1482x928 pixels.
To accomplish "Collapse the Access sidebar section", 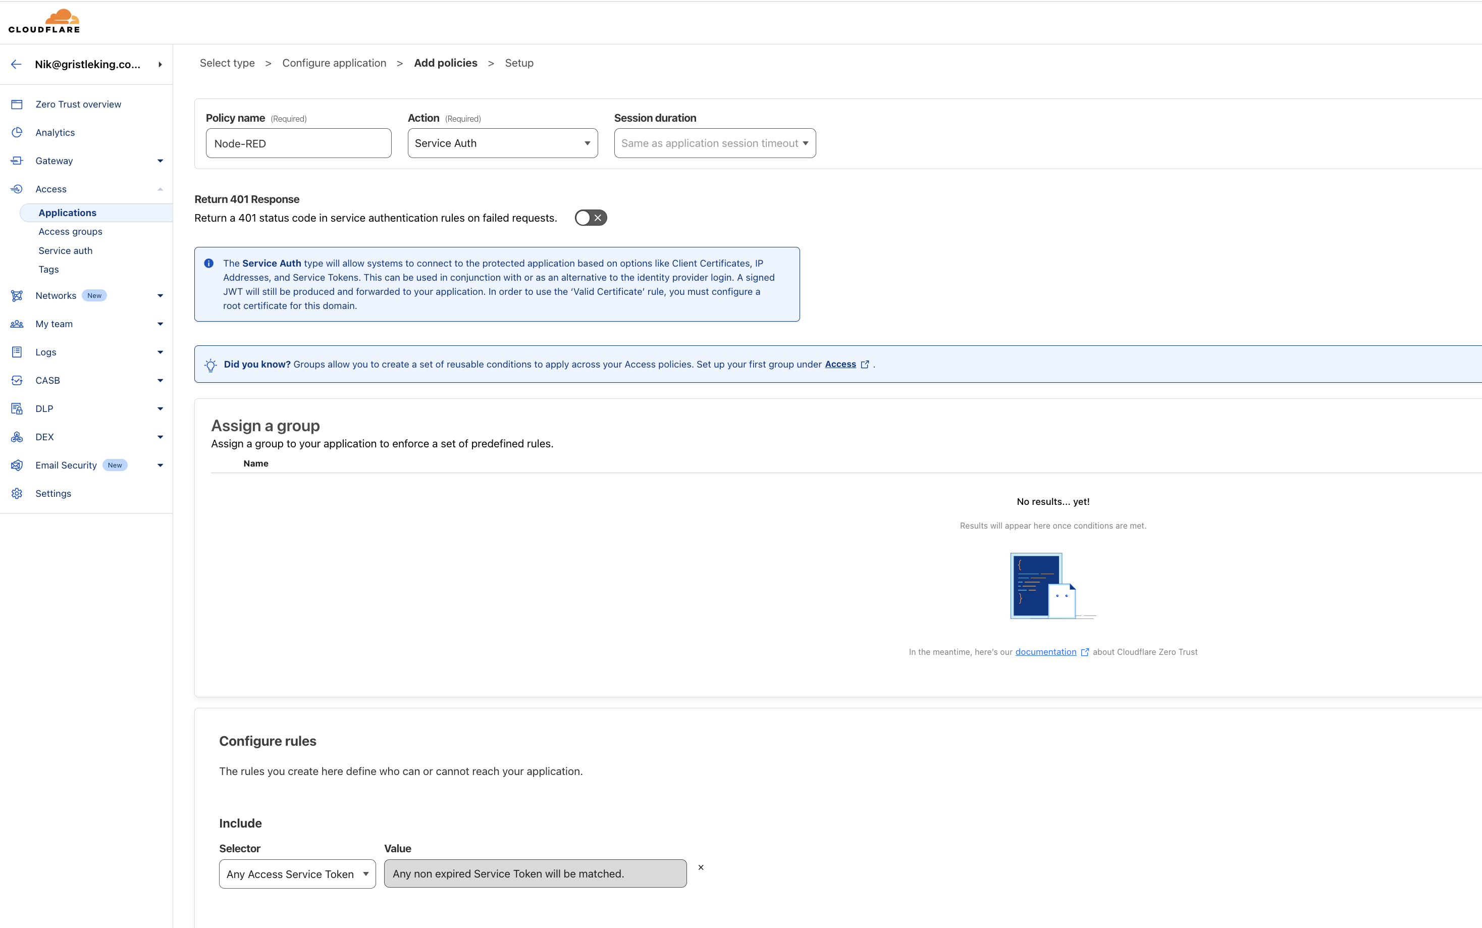I will point(160,189).
